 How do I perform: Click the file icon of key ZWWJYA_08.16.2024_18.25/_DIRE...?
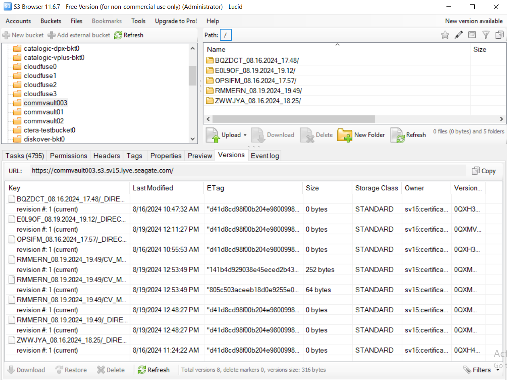12,340
